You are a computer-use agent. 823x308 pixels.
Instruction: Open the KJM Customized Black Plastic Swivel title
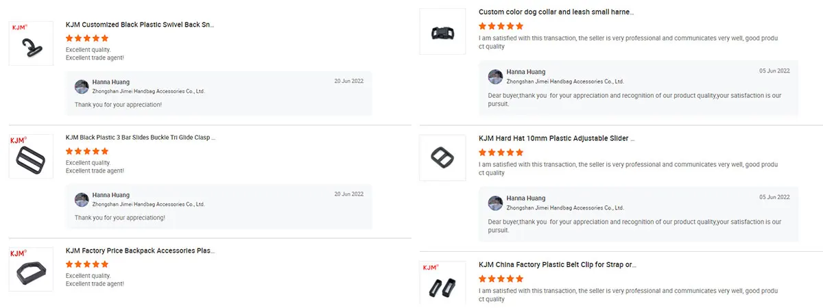point(140,25)
